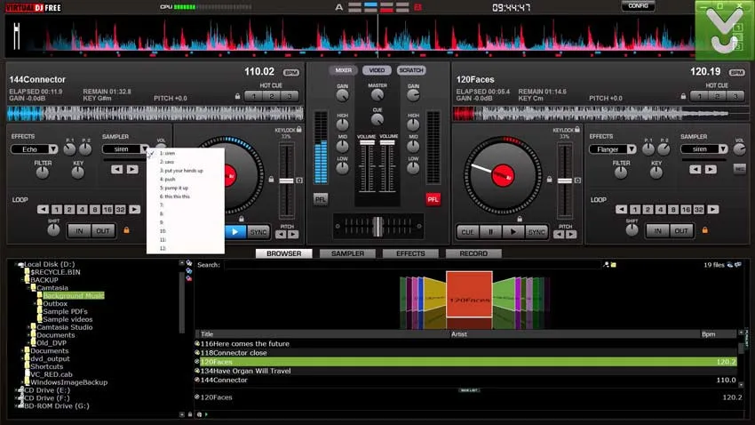Click the left deck BPM tap button

(291, 73)
